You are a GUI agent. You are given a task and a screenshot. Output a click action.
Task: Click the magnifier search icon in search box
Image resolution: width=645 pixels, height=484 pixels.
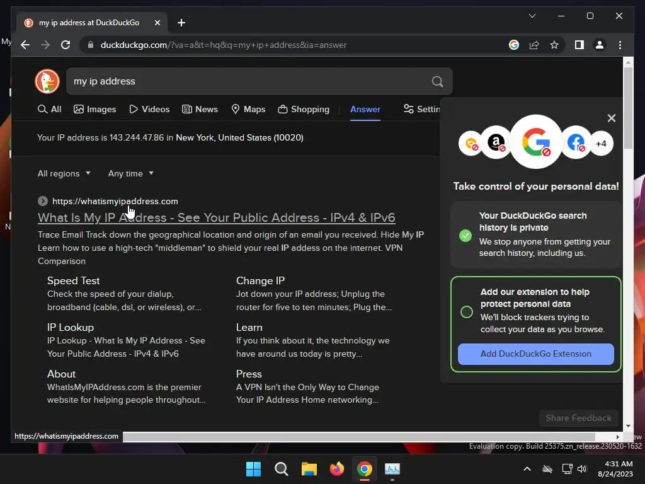tap(437, 81)
